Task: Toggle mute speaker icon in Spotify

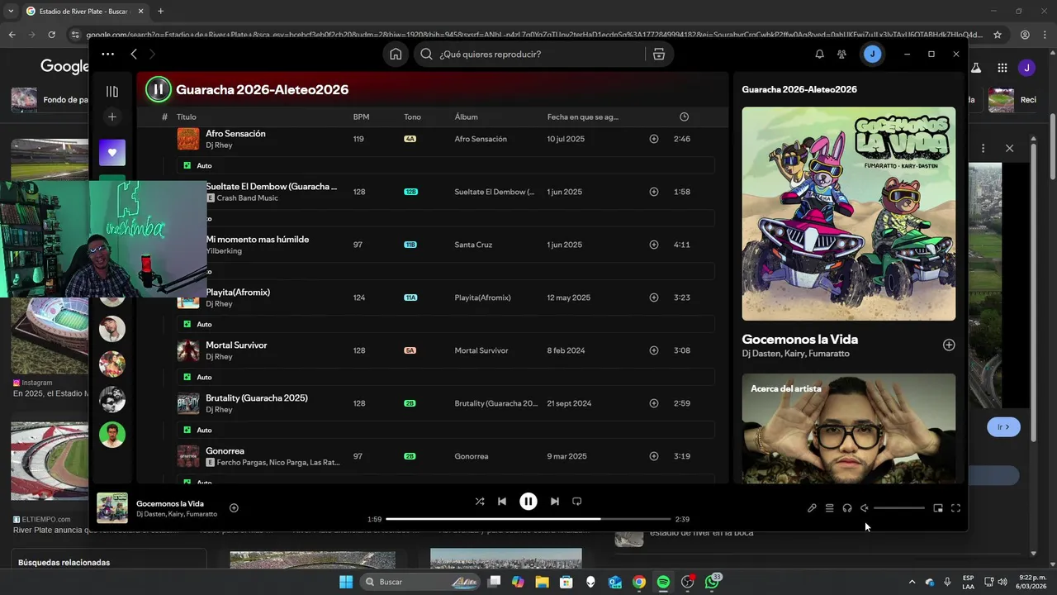Action: pos(865,508)
